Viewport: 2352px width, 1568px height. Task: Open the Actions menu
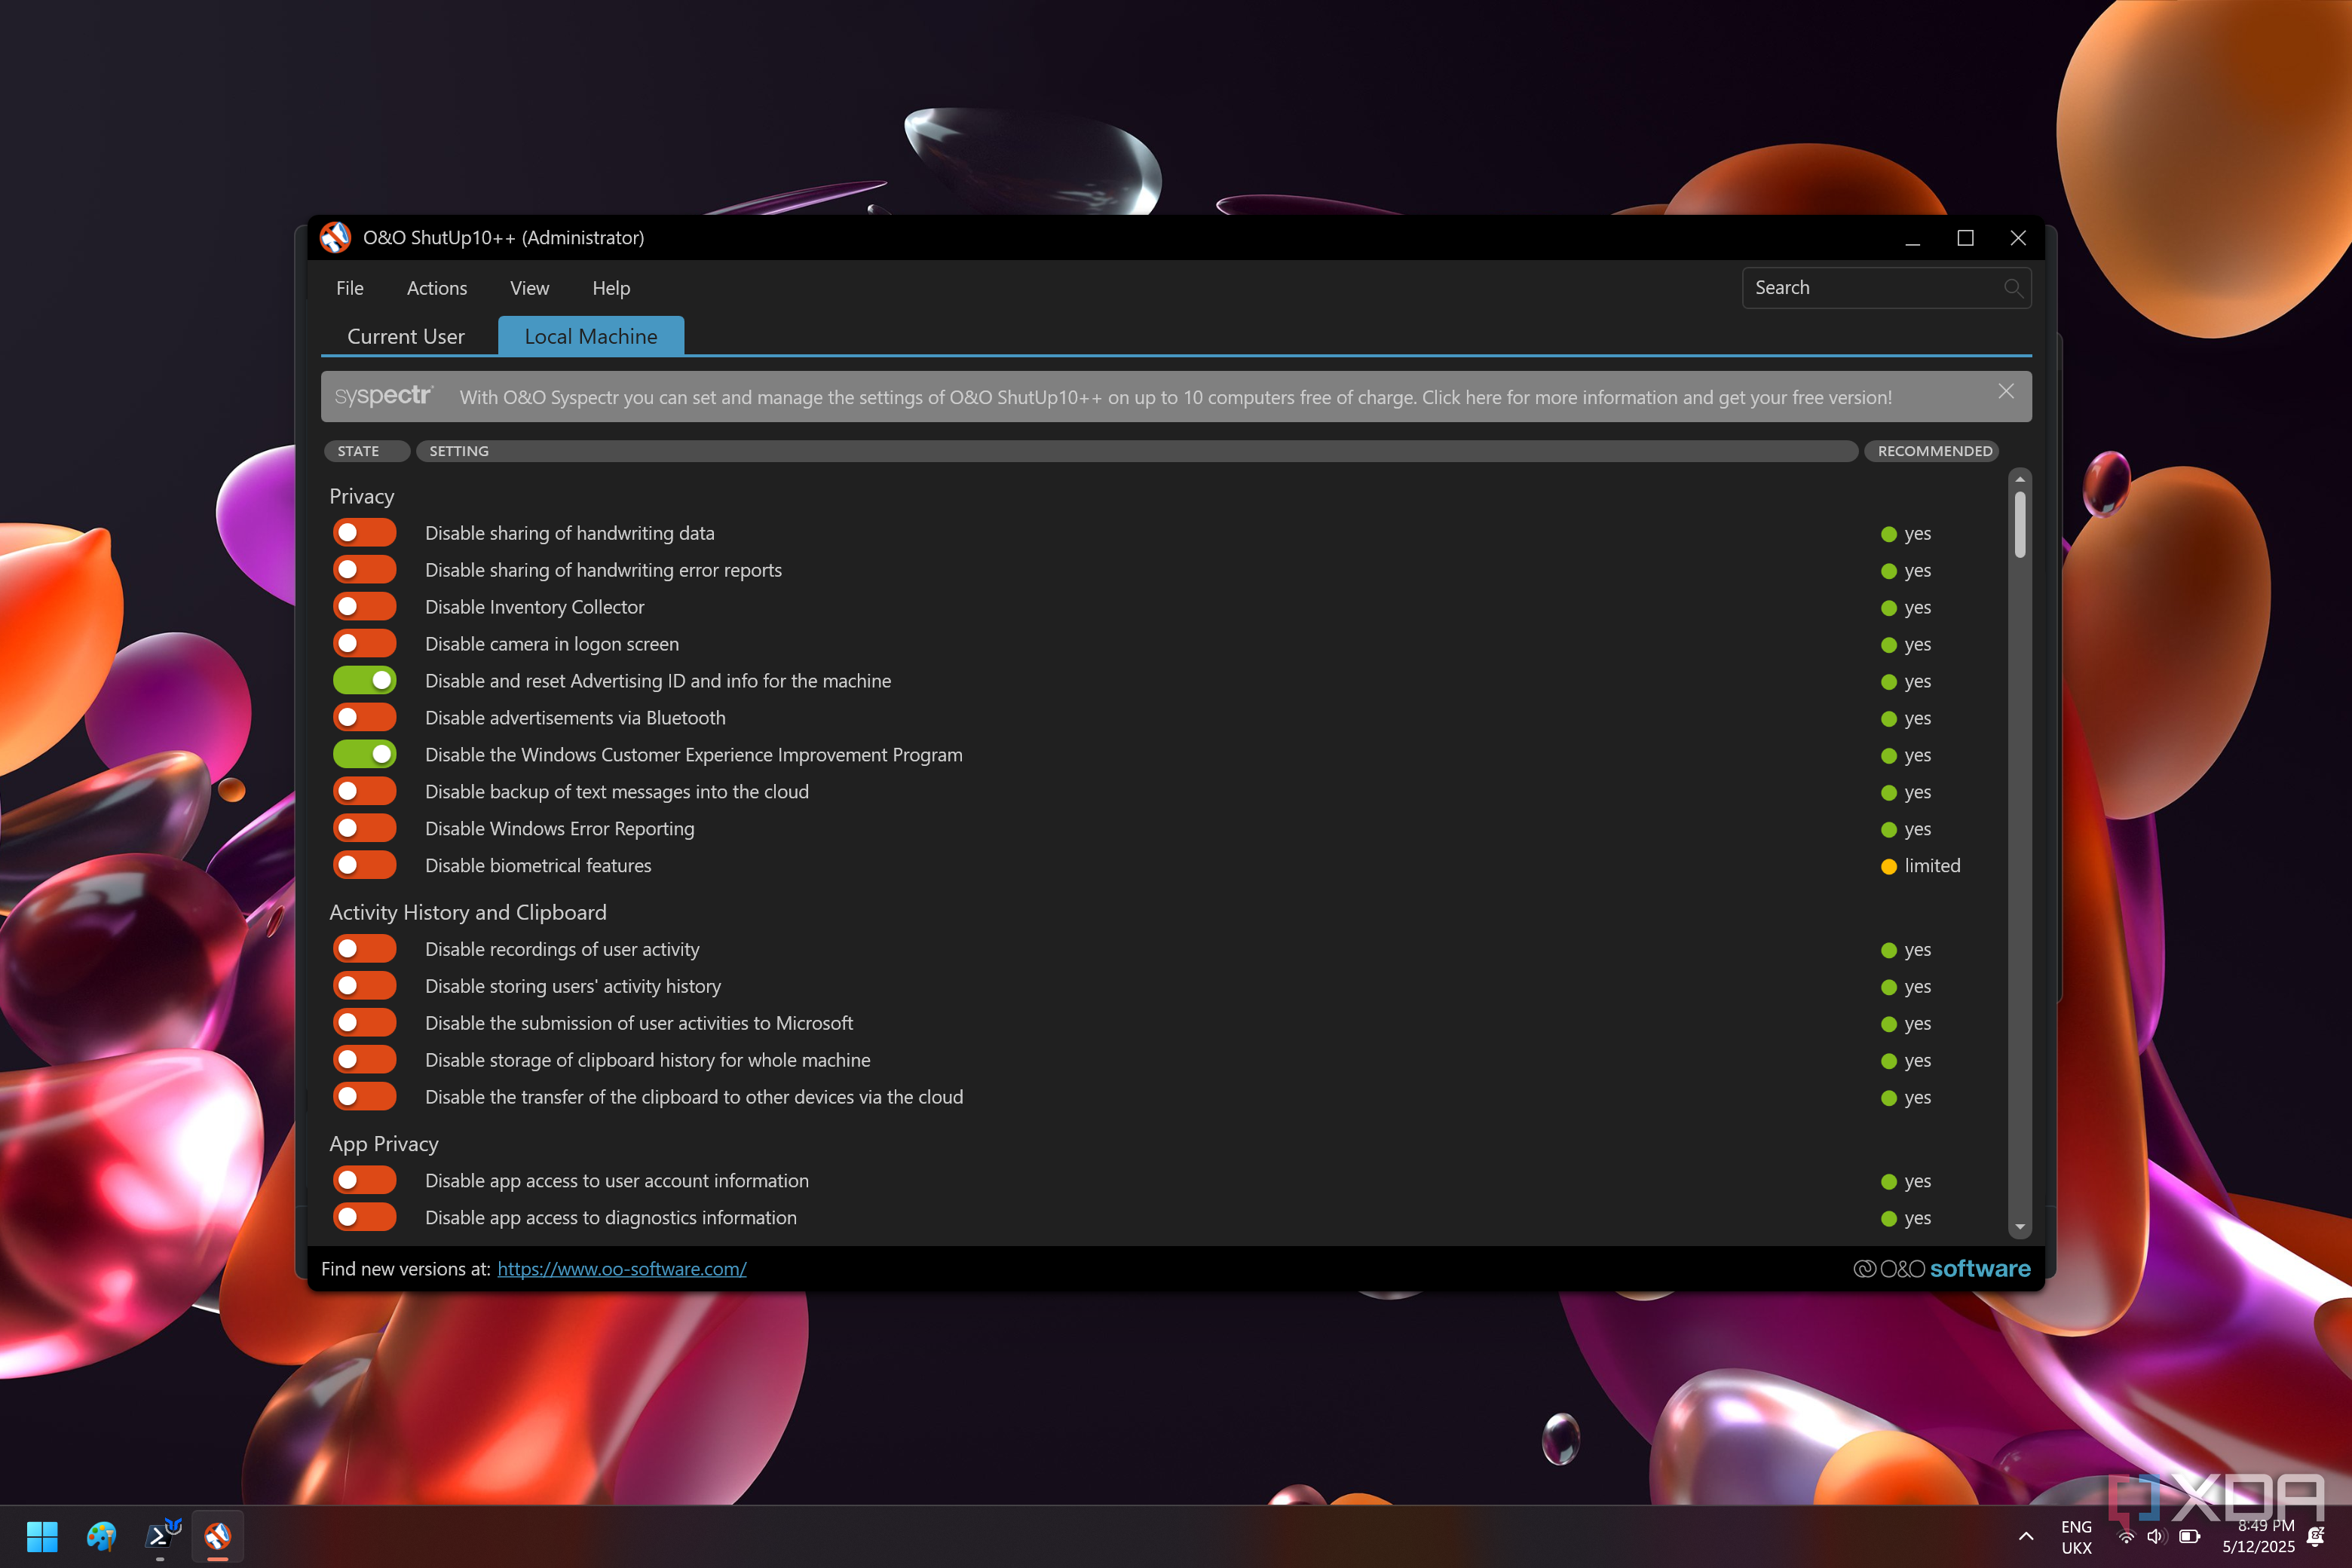click(x=436, y=288)
